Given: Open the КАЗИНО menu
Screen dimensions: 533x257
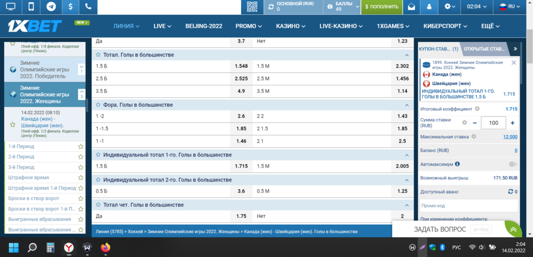Looking at the screenshot, I should point(290,26).
